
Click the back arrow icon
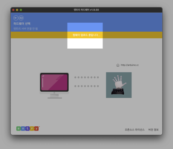[x=16, y=18]
